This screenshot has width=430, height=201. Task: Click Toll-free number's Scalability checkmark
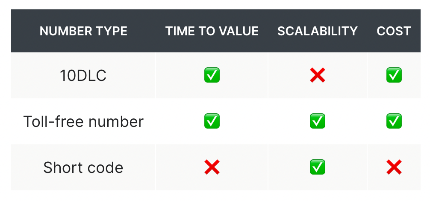pos(318,121)
